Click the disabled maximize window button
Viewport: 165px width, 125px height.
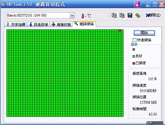tap(155, 4)
